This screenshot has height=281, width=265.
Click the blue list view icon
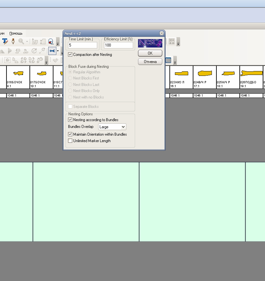pyautogui.click(x=168, y=60)
